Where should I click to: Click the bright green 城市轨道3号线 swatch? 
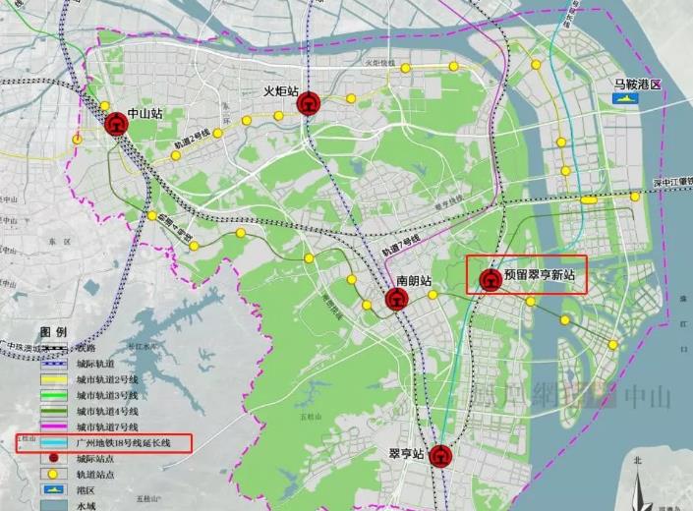[x=56, y=394]
